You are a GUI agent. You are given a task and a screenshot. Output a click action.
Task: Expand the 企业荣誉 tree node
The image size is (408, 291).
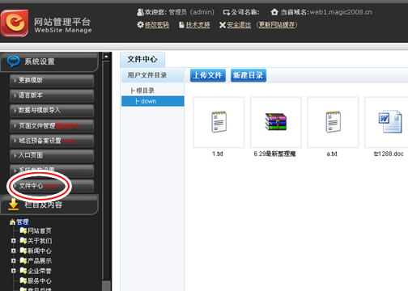pyautogui.click(x=13, y=271)
